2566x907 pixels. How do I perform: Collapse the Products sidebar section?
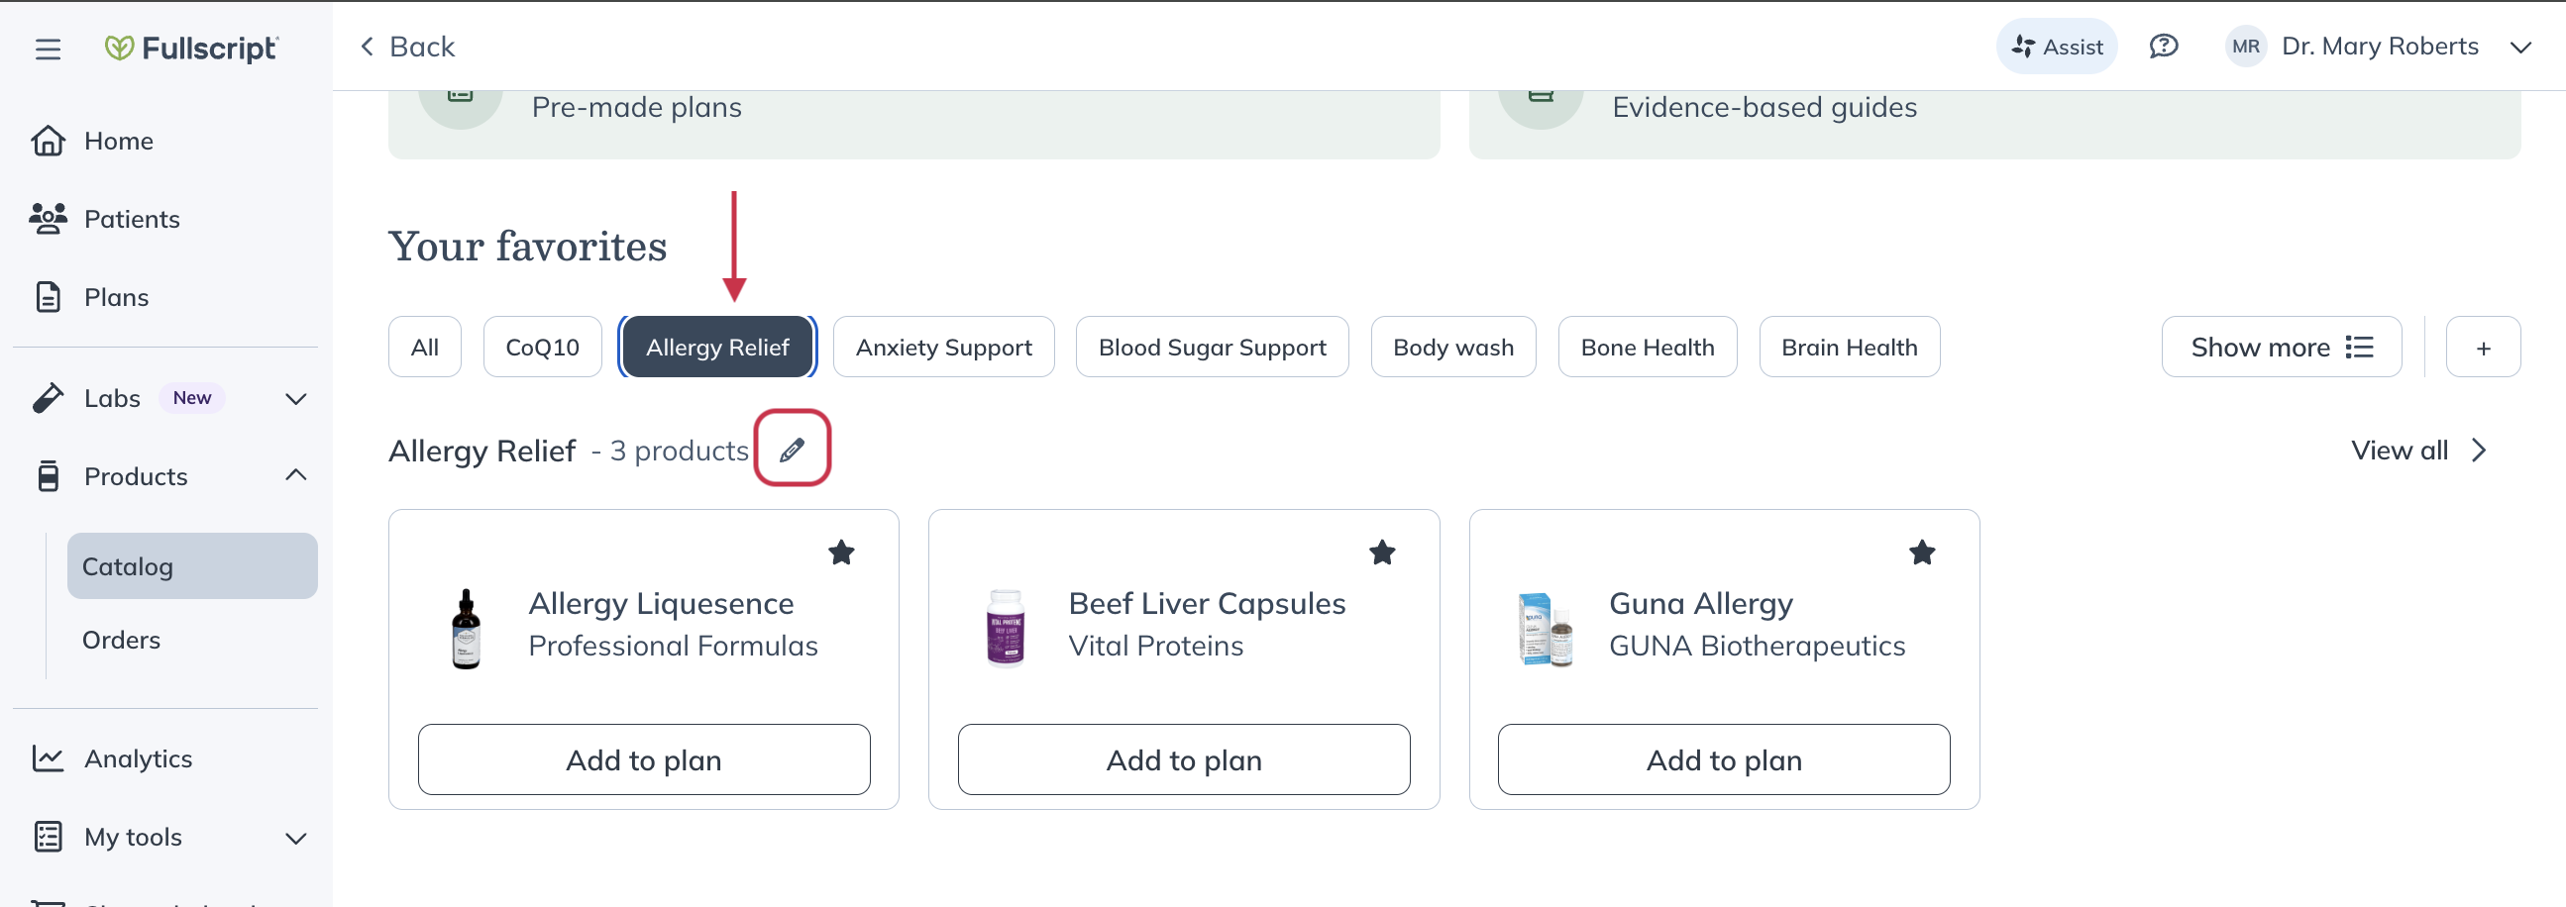296,475
